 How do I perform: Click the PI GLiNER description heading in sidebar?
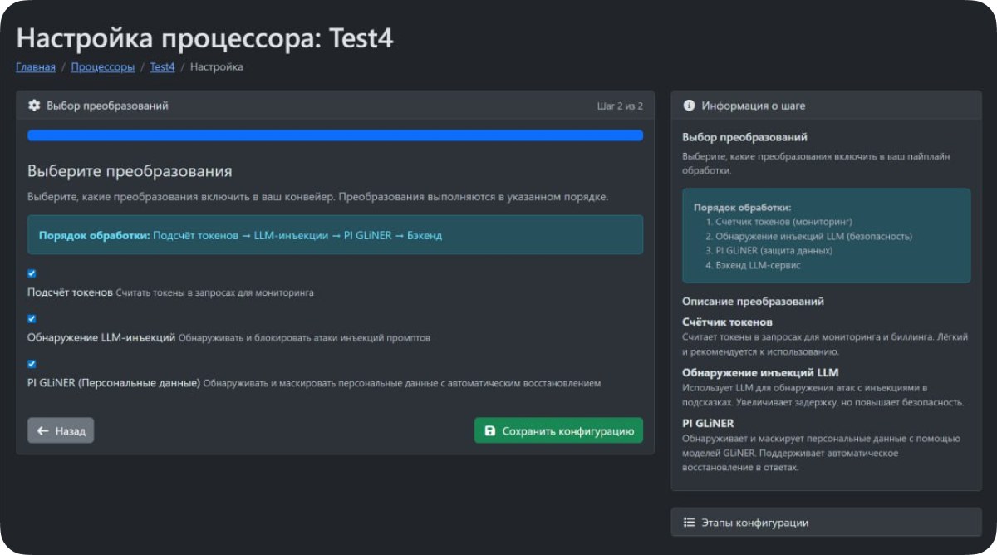tap(708, 423)
